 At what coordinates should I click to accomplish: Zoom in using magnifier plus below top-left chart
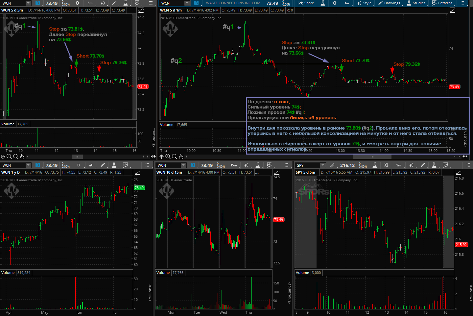9,157
